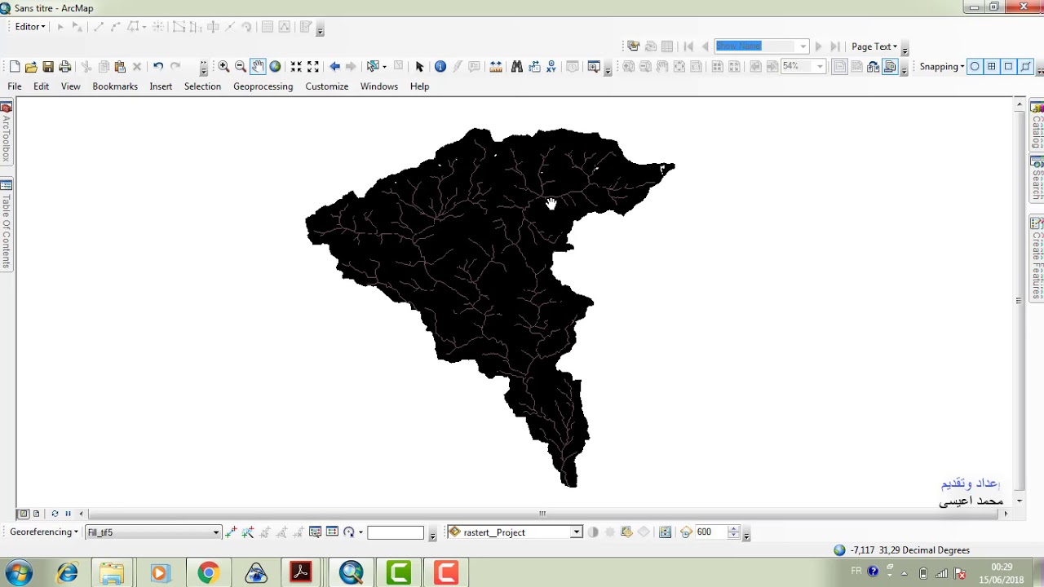Screen dimensions: 1044x587
Task: Toggle Vertex Snapping
Action: point(1009,67)
